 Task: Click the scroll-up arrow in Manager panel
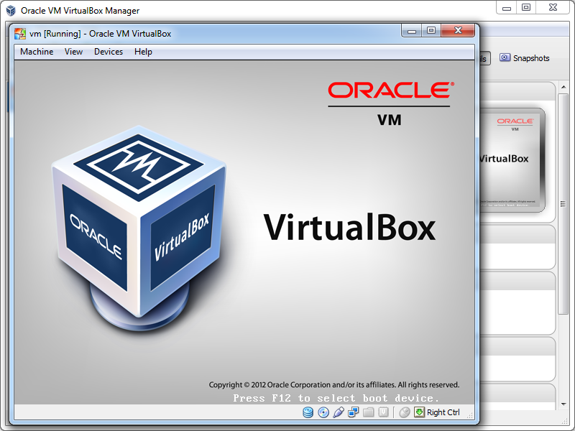click(564, 85)
